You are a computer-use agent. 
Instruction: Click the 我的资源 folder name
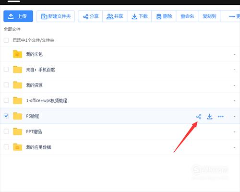pos(34,85)
